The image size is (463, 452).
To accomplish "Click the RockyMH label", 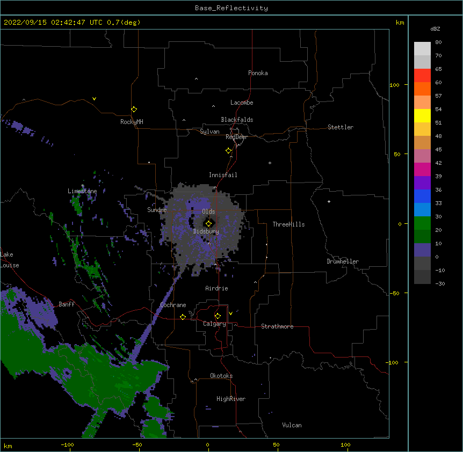I will click(x=132, y=122).
